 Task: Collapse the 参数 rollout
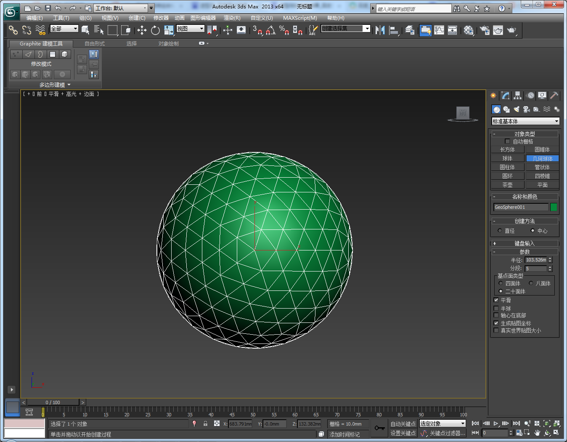pyautogui.click(x=525, y=252)
